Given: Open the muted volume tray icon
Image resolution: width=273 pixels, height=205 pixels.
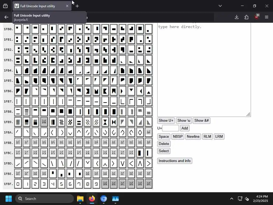Looking at the screenshot, I should tap(247, 199).
